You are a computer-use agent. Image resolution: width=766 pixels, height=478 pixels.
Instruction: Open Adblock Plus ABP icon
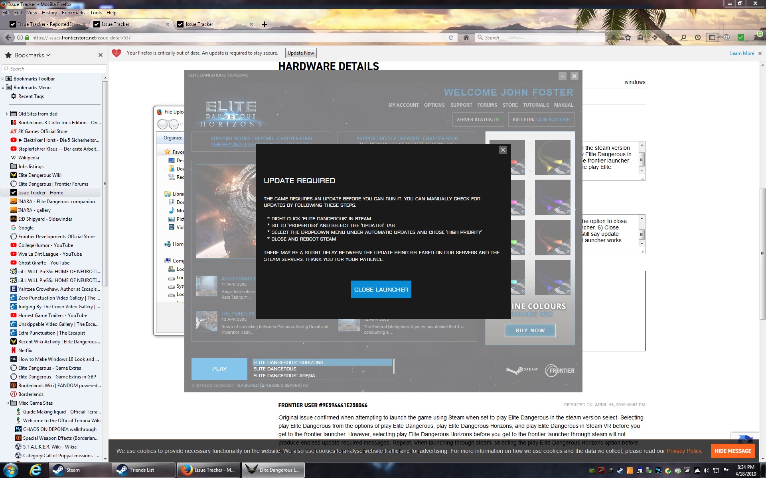pos(727,37)
